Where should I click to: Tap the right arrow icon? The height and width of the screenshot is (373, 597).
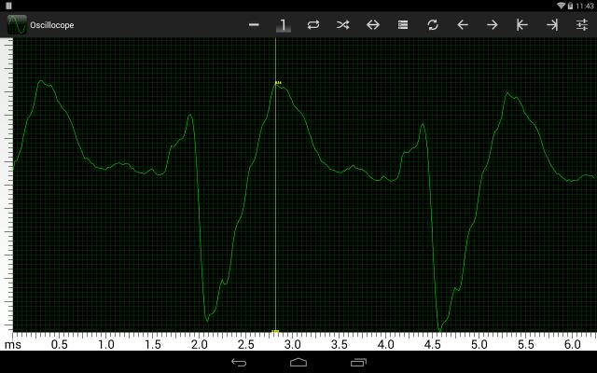click(x=493, y=25)
